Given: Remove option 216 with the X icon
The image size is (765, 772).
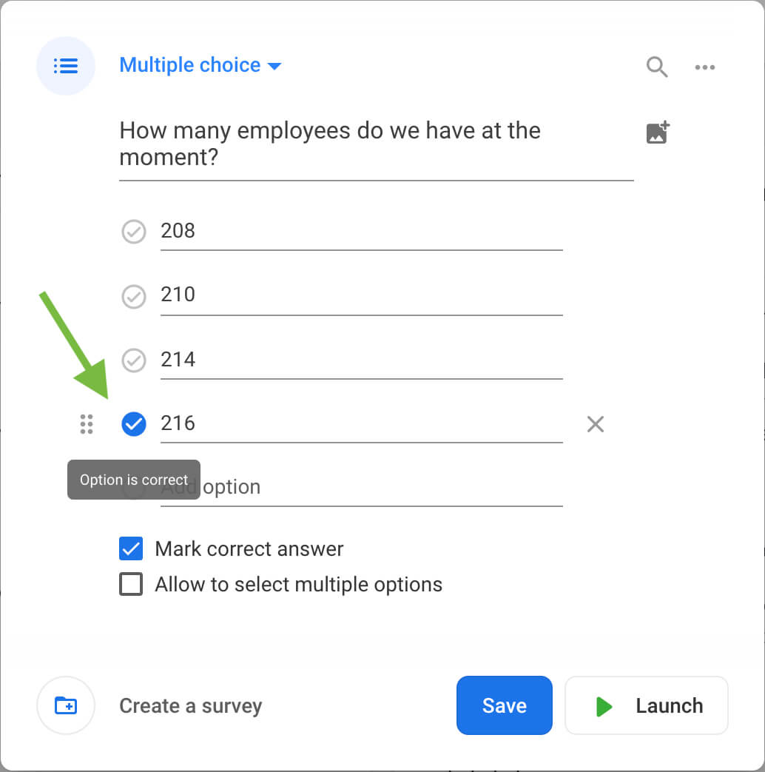Looking at the screenshot, I should (x=595, y=424).
